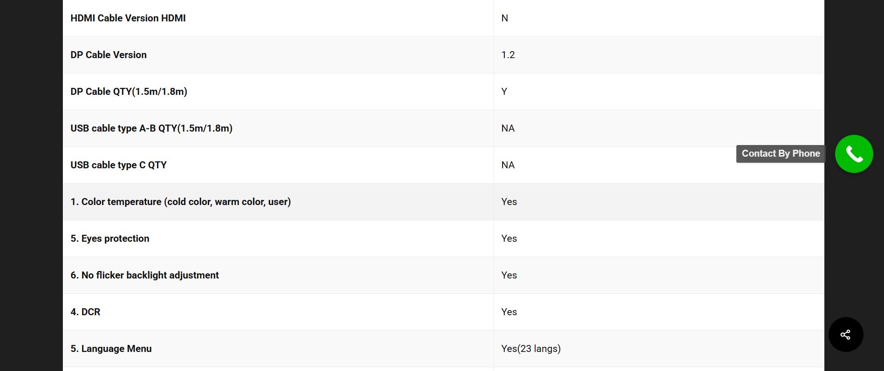Screen dimensions: 884x371
Task: Click the Language Menu label
Action: tap(111, 349)
